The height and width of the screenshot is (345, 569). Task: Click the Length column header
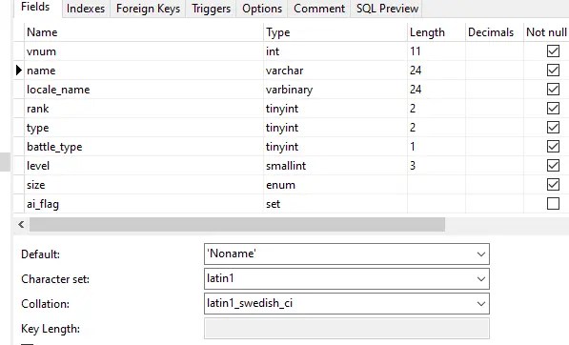click(437, 32)
